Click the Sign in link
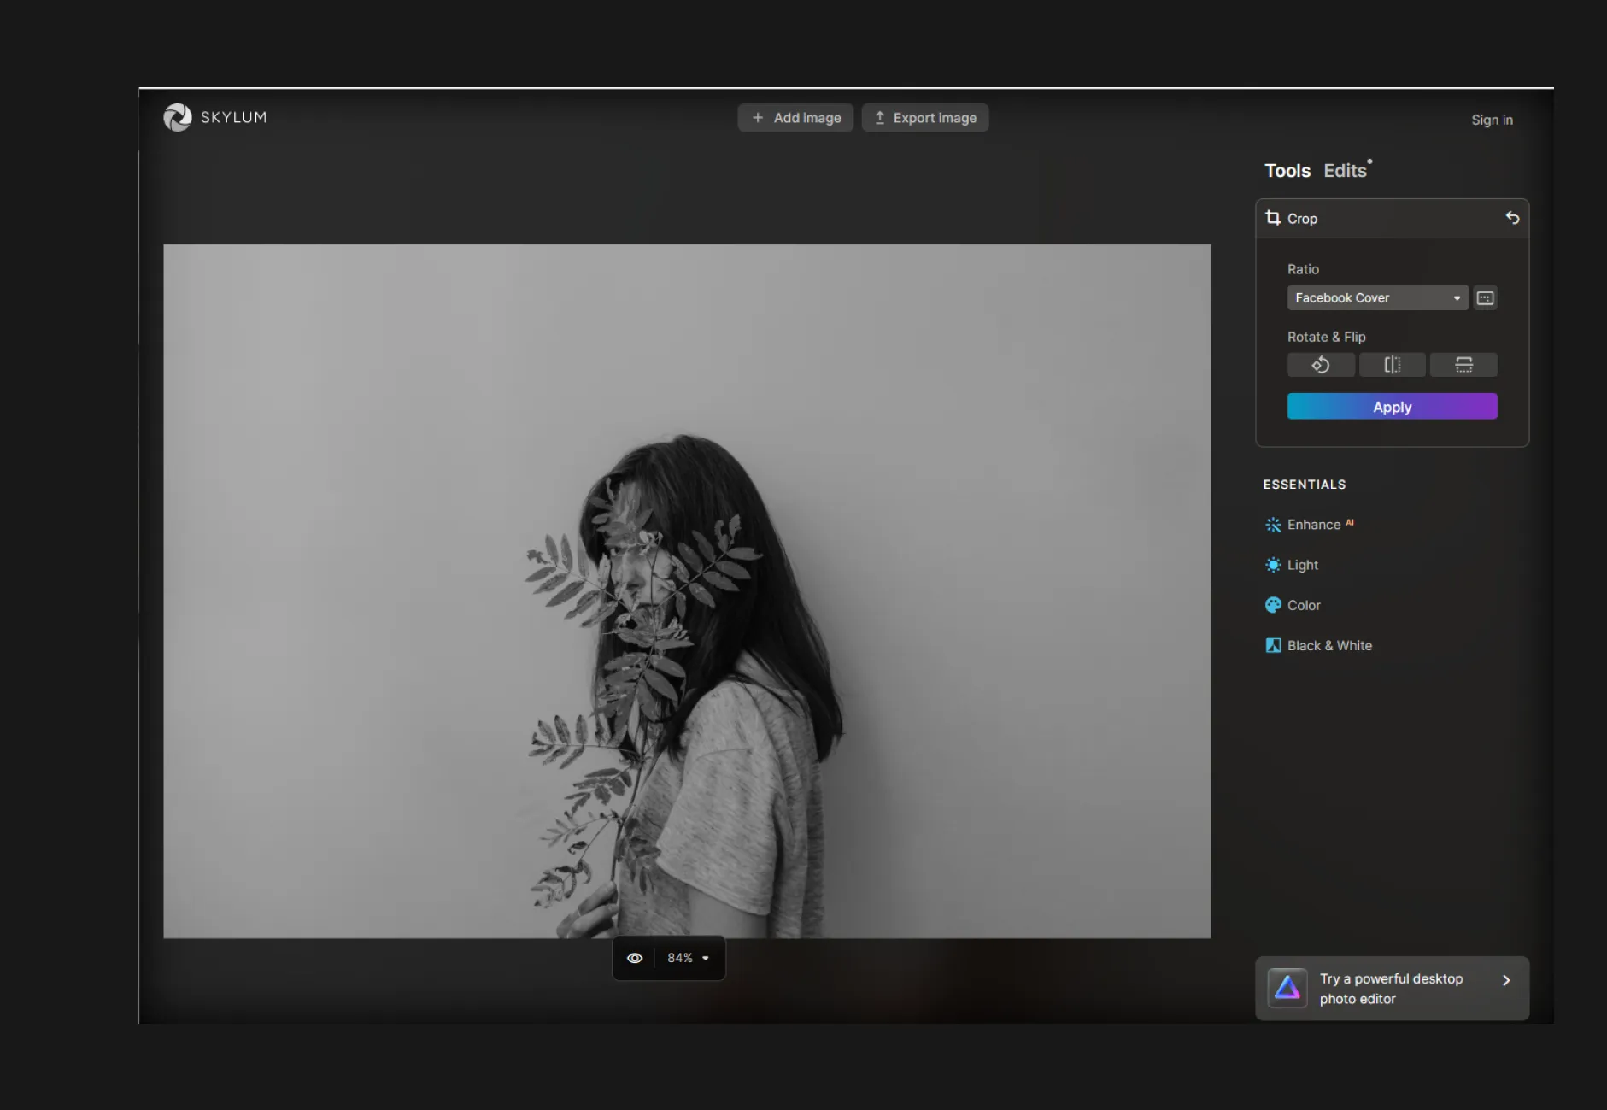Viewport: 1607px width, 1110px height. tap(1492, 120)
